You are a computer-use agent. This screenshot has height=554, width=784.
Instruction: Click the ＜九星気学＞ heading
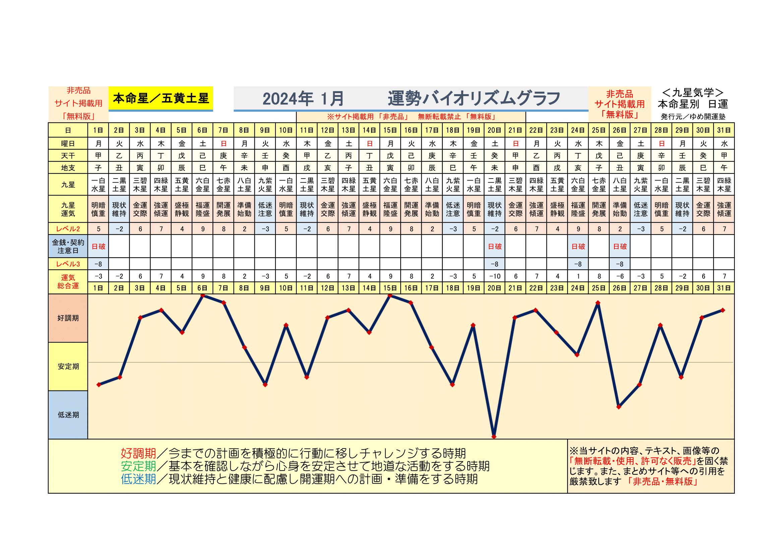[693, 92]
